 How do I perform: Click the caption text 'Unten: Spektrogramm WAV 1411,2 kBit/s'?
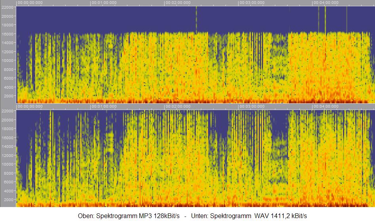click(249, 216)
